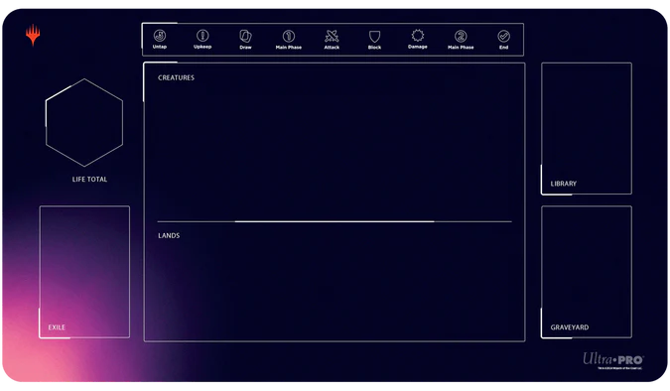The height and width of the screenshot is (391, 670).
Task: Click the Damage burst icon
Action: 418,36
